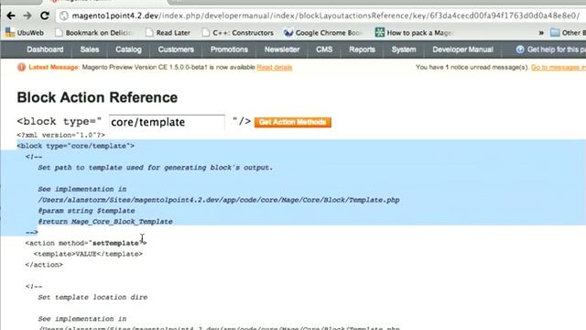Click the Set template location dire comment text
Viewport: 586px width, 330px height.
coord(92,297)
